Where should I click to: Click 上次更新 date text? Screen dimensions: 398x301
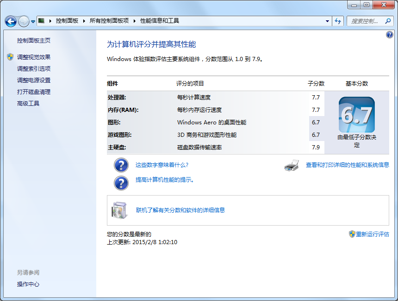coord(142,242)
